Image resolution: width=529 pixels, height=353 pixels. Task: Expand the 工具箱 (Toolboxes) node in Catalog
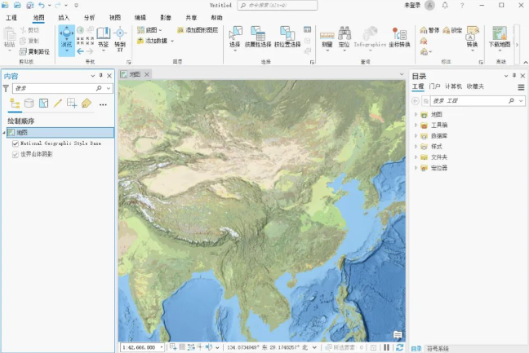(x=416, y=126)
